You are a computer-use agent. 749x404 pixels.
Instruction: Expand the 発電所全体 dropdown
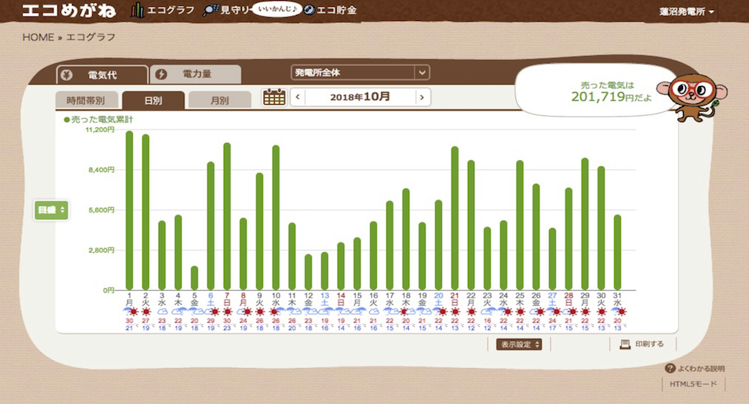point(360,73)
